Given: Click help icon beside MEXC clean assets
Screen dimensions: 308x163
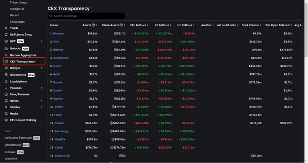Looking at the screenshot, I should click(111, 115).
